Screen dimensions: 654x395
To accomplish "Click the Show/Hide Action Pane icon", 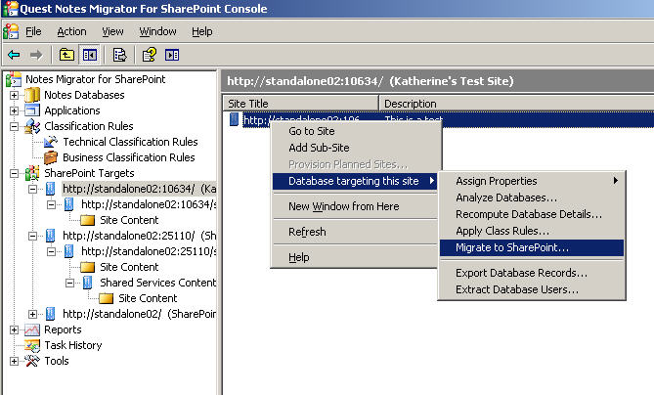I will (x=172, y=55).
